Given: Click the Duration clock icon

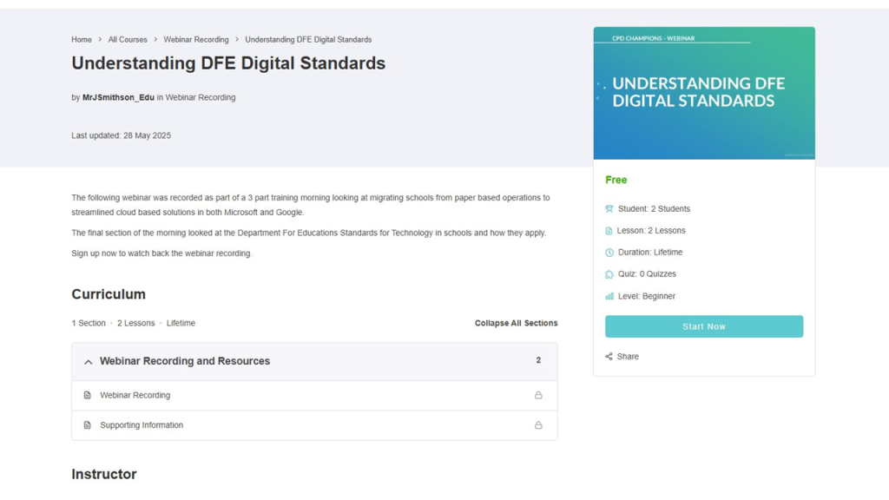Looking at the screenshot, I should [x=609, y=253].
